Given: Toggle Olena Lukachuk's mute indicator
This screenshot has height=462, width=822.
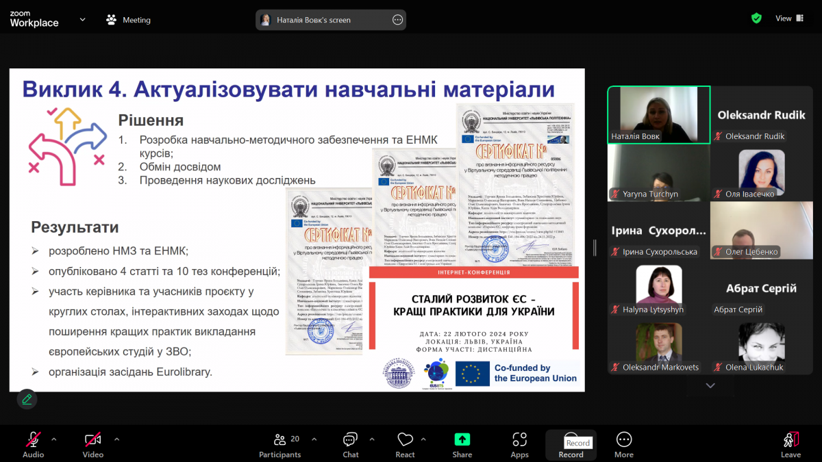Looking at the screenshot, I should pos(717,367).
